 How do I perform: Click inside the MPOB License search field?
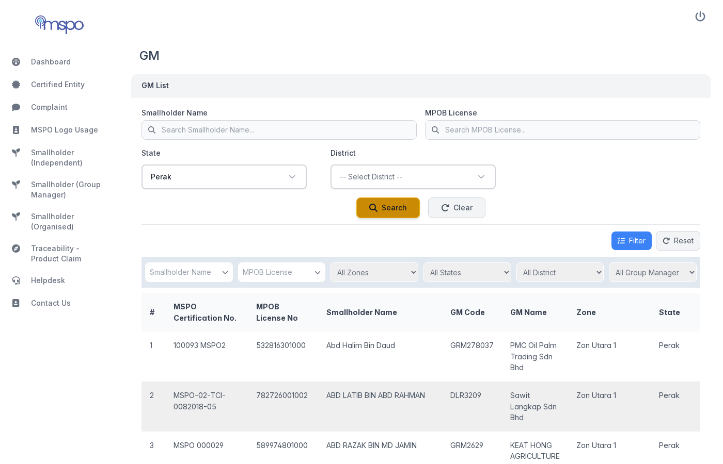click(562, 130)
